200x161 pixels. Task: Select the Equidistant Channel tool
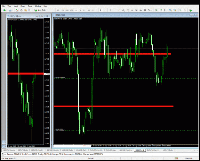(x=123, y=10)
